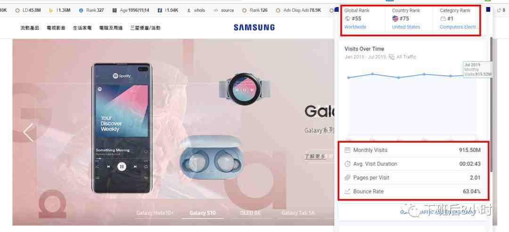Click the Age 1996 archive icon
The image size is (509, 232).
114,10
